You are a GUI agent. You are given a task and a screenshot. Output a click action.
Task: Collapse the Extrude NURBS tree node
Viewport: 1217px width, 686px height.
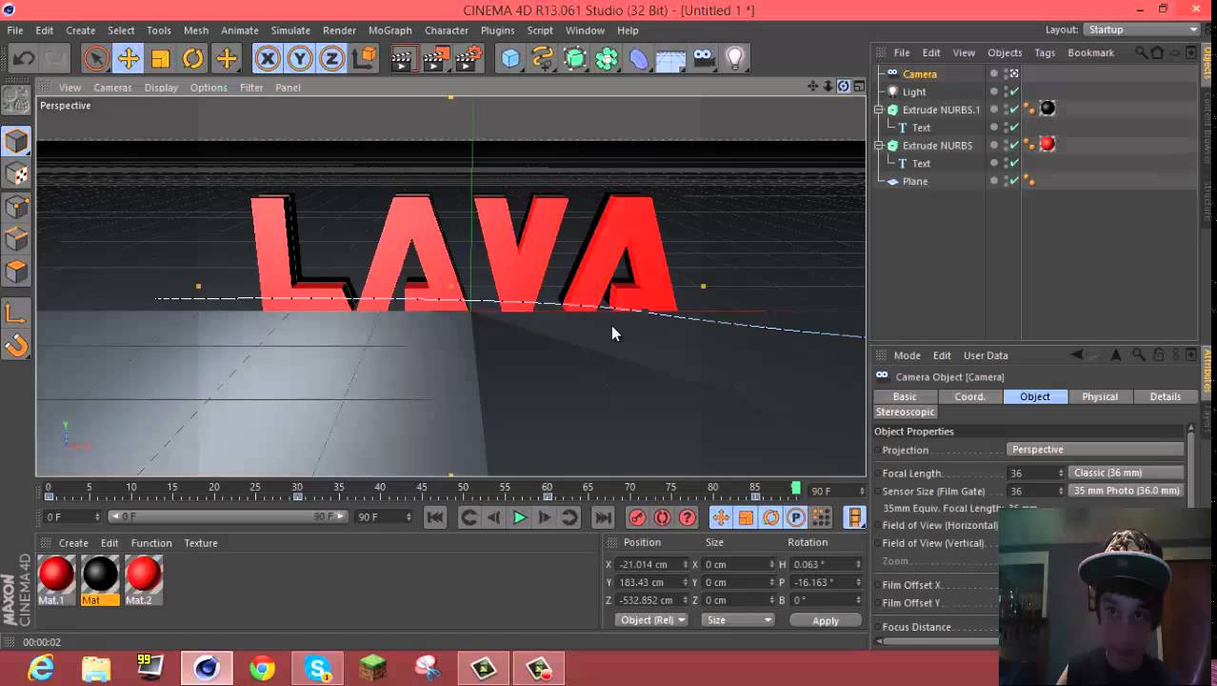click(879, 146)
